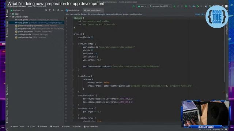Click the Make Project hammer icon

click(133, 6)
